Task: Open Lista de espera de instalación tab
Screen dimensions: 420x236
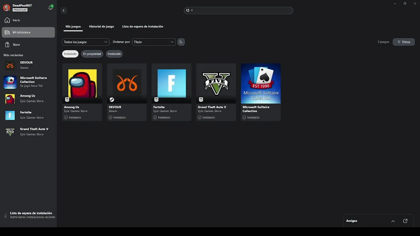Action: 143,27
